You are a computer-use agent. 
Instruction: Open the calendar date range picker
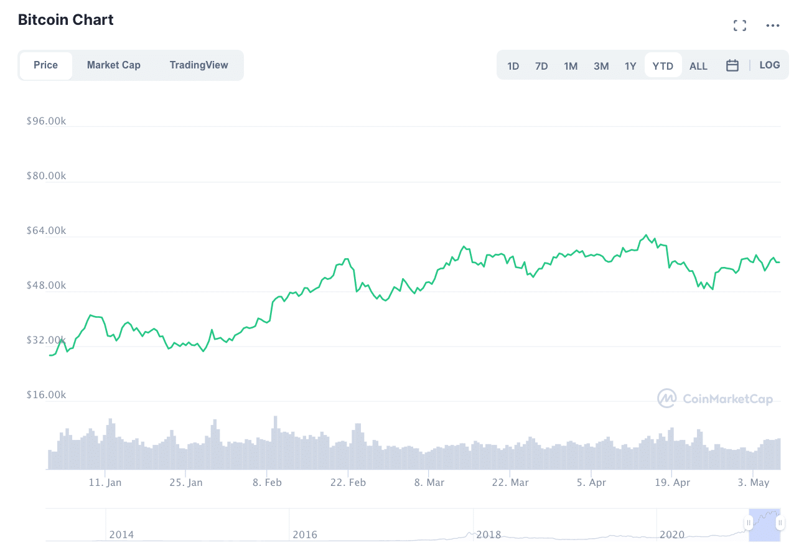point(732,65)
